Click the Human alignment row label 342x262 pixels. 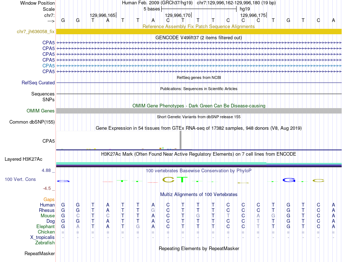47,205
